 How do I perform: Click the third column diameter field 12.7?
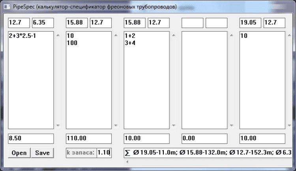(159, 23)
